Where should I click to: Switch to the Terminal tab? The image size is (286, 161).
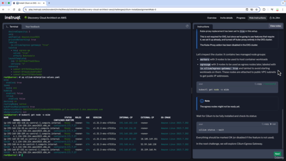coord(12,27)
